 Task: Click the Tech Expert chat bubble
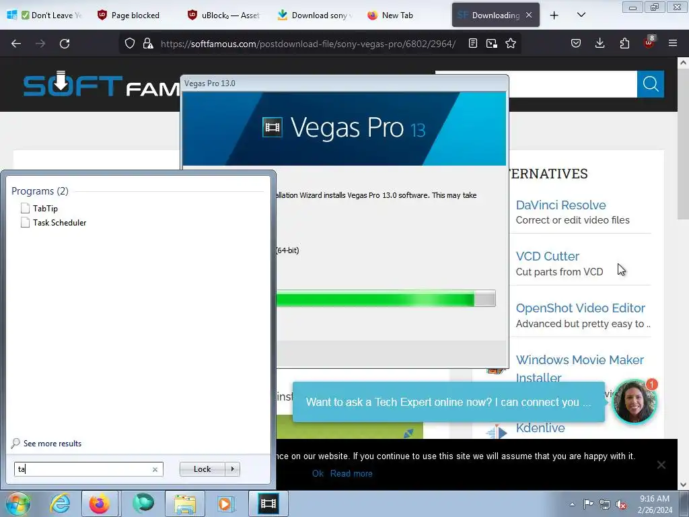tap(449, 403)
